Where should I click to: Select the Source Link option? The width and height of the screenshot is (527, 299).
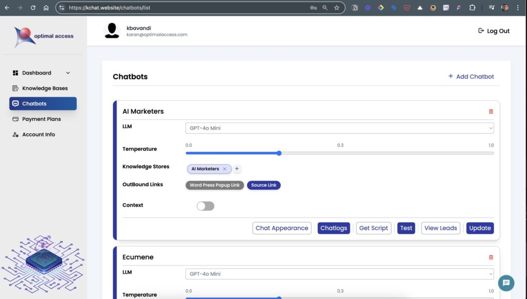point(264,185)
